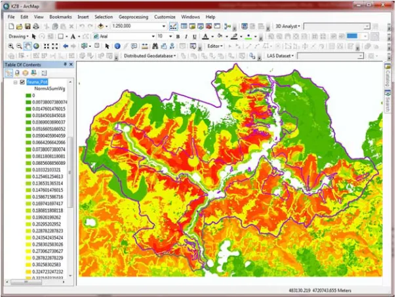Viewport: 396px width, 297px height.
Task: Open the map scale 1:250,000 dropdown
Action: tap(164, 26)
